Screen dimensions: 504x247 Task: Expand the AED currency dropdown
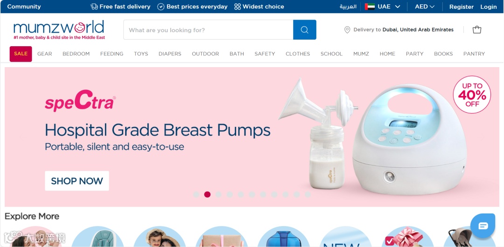tap(425, 7)
